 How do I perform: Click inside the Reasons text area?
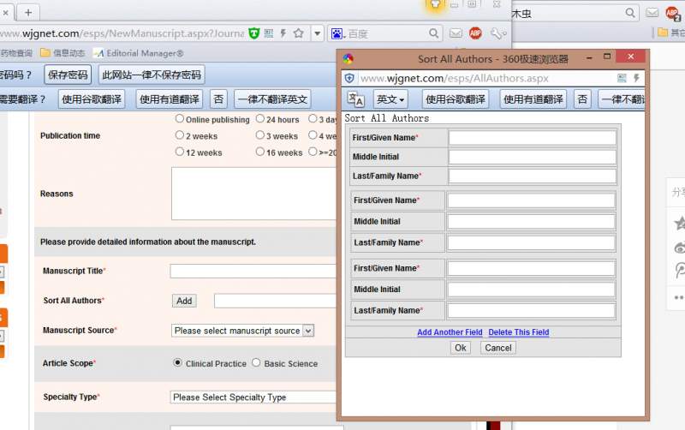click(254, 194)
